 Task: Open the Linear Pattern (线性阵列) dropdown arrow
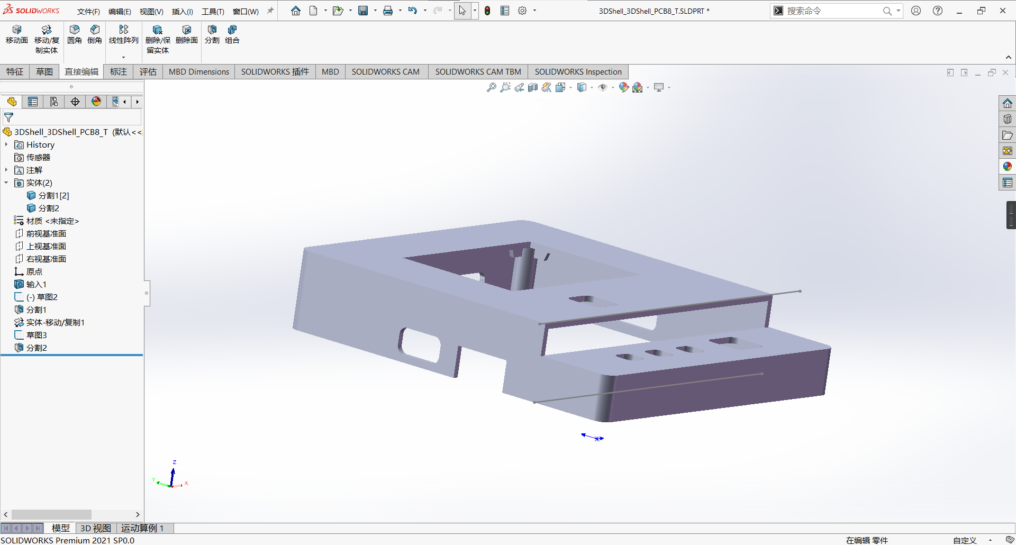[x=124, y=57]
